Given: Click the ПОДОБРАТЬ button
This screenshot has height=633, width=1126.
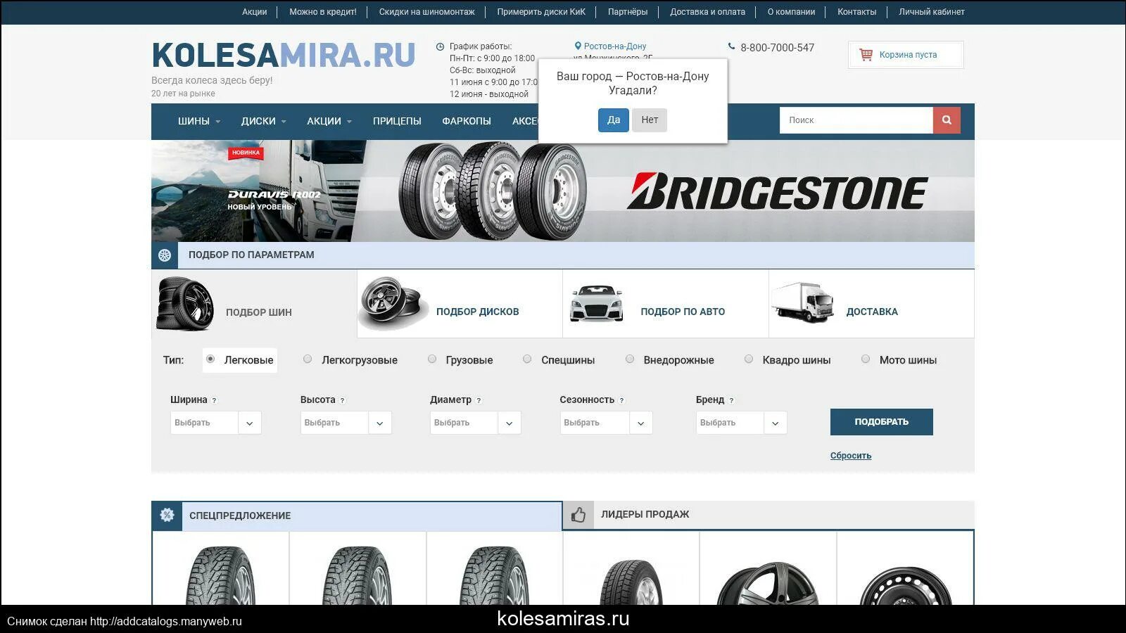Looking at the screenshot, I should tap(882, 422).
